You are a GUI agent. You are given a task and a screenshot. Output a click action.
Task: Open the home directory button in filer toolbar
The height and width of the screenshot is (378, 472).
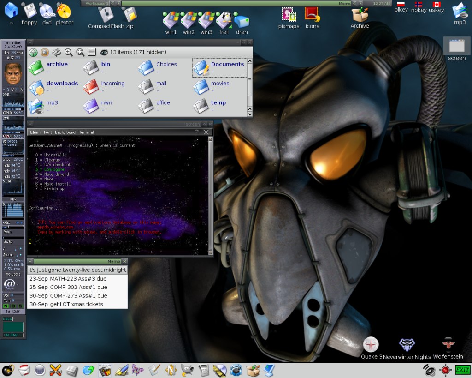point(45,52)
